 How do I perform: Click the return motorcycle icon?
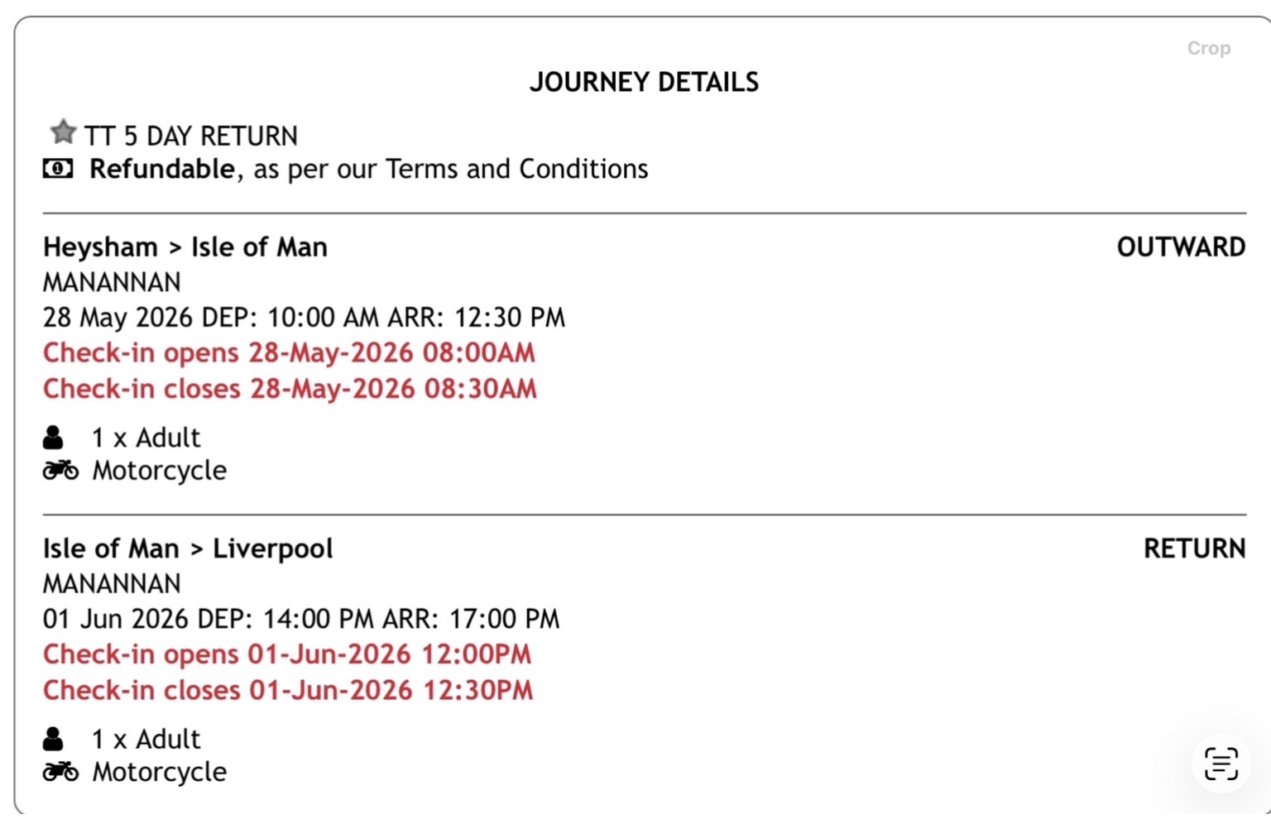[x=60, y=772]
